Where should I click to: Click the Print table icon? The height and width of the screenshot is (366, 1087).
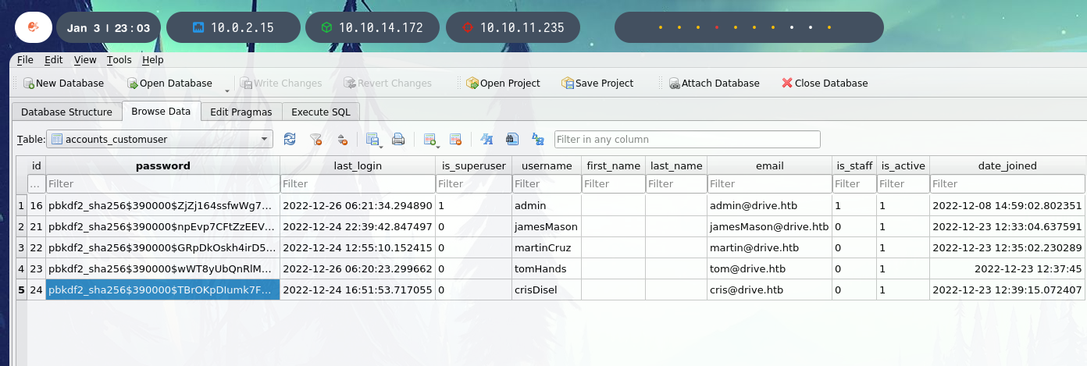point(398,140)
